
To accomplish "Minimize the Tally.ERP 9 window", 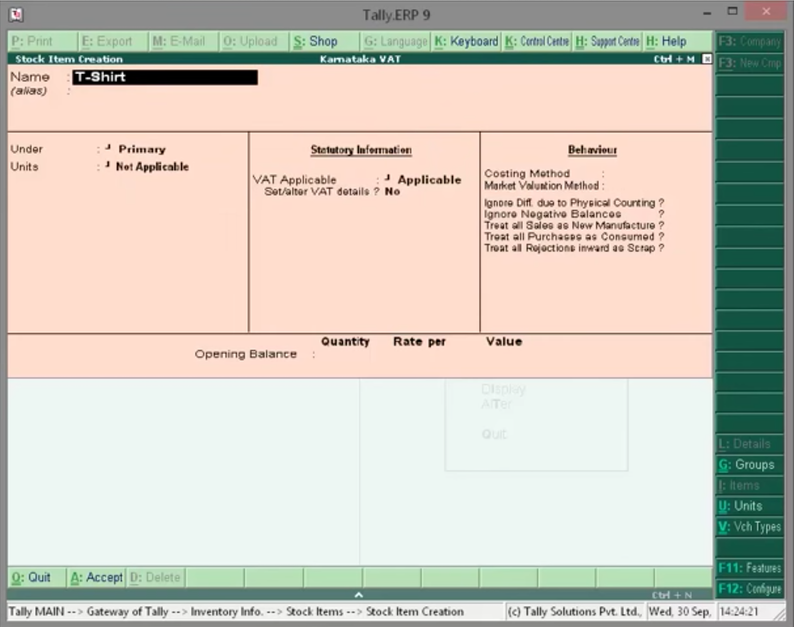I will (707, 13).
